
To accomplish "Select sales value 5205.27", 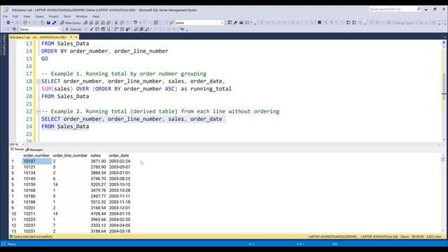I will point(98,185).
